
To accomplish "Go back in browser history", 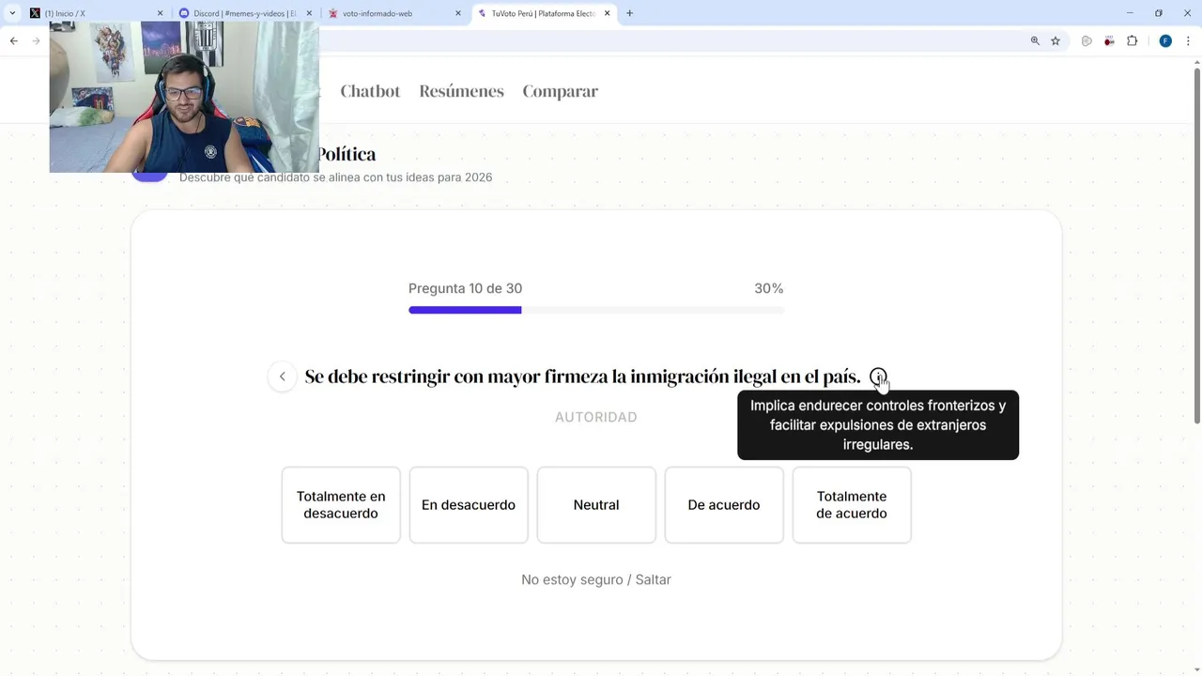I will coord(14,40).
